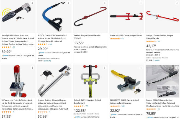This screenshot has width=180, height=119.
Task: Open three-dot menu on XJ brake lock card
Action: 32,68
